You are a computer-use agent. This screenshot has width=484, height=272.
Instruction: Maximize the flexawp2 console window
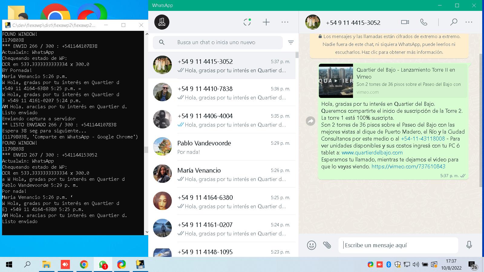pos(123,25)
